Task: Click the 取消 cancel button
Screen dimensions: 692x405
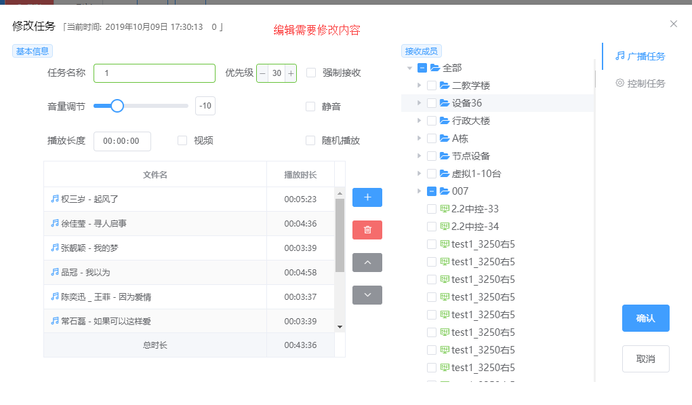Action: tap(645, 359)
